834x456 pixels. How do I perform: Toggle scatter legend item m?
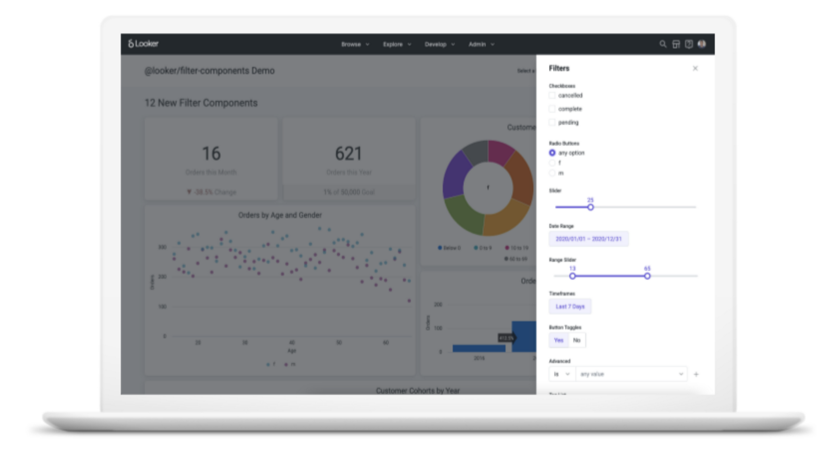tap(290, 364)
